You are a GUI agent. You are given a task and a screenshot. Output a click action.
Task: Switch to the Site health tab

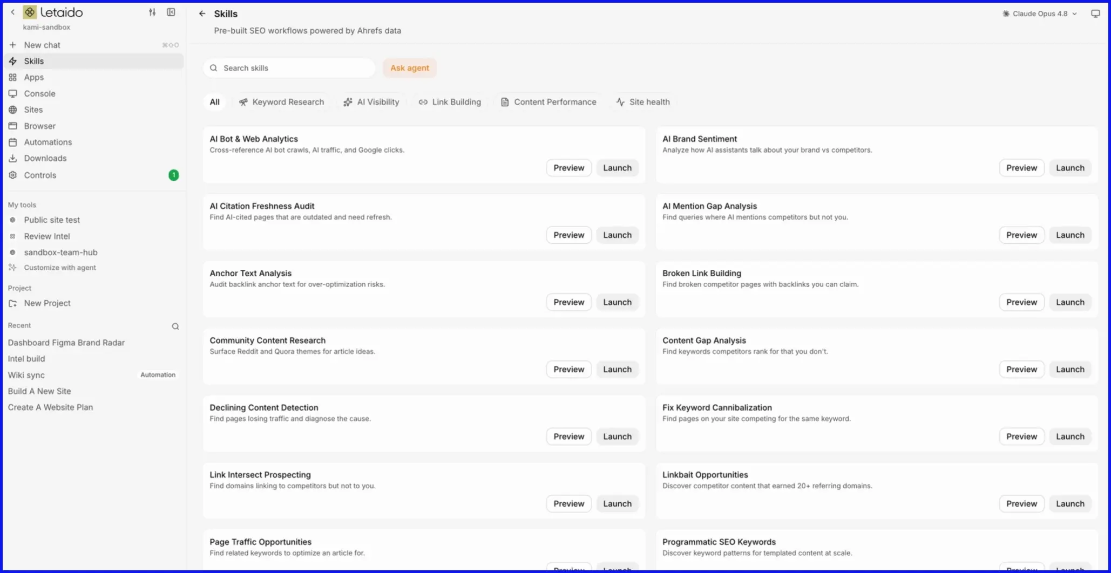643,102
